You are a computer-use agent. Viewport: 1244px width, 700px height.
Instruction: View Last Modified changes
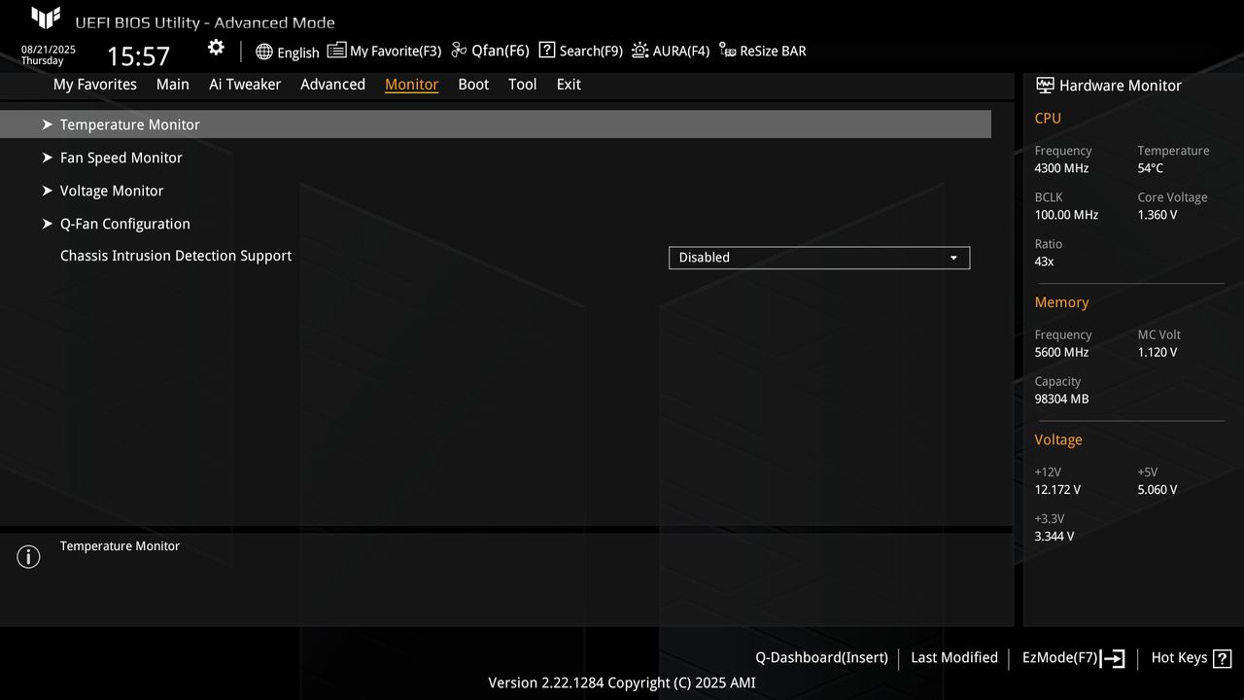953,658
